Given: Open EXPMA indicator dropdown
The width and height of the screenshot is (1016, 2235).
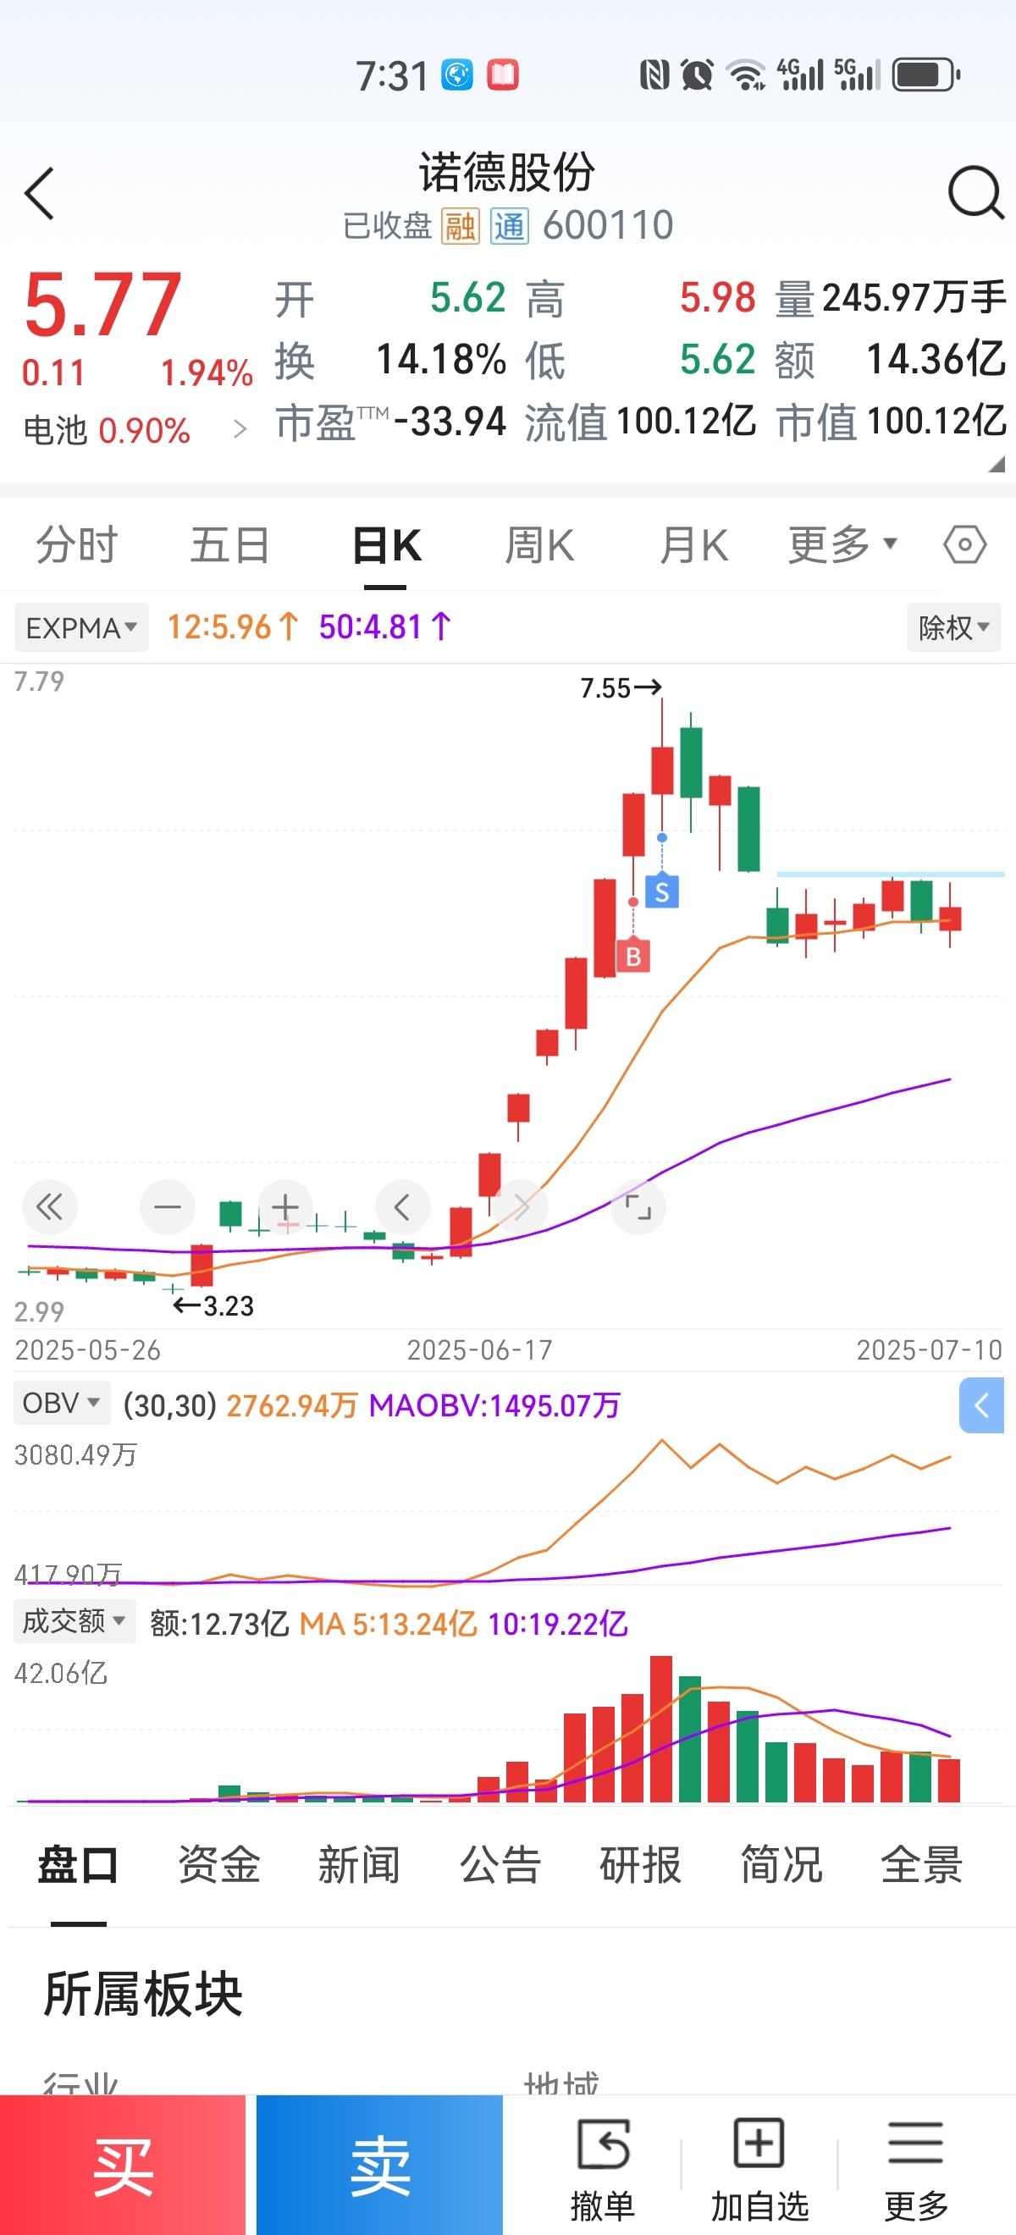Looking at the screenshot, I should tap(81, 627).
